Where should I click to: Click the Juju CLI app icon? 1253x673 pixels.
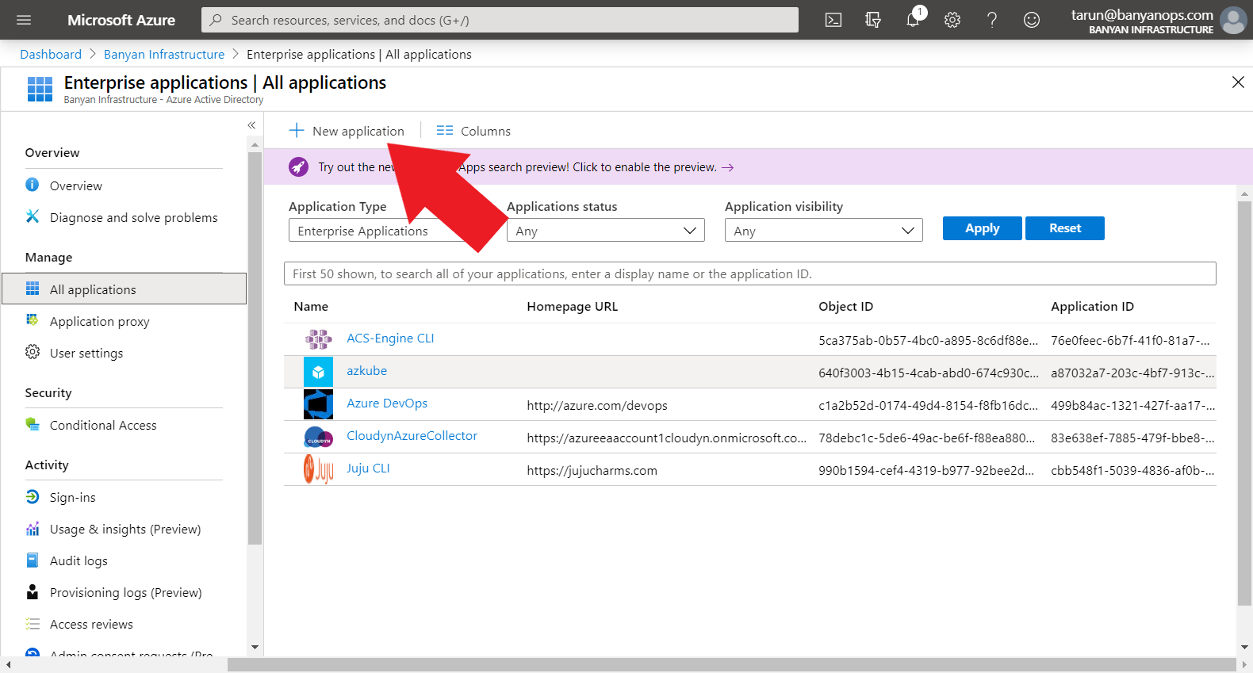(318, 469)
